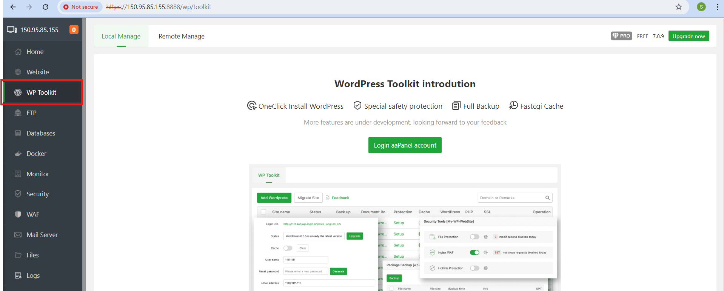This screenshot has width=724, height=291.
Task: Open Security sidebar label
Action: pos(37,194)
